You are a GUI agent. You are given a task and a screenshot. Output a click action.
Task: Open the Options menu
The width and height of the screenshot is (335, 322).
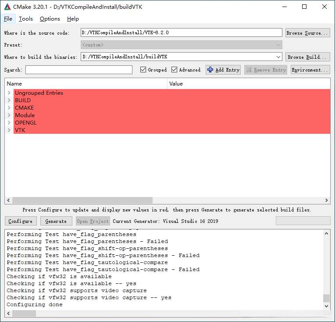[50, 19]
